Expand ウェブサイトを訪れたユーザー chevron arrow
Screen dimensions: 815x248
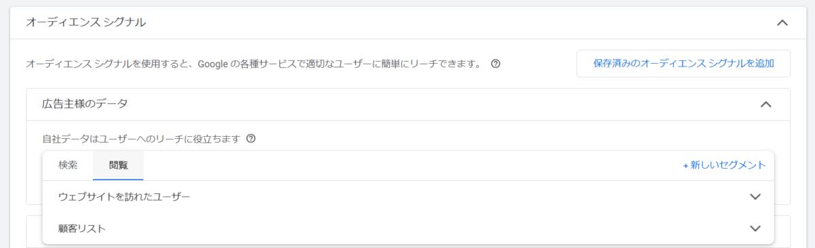[755, 197]
